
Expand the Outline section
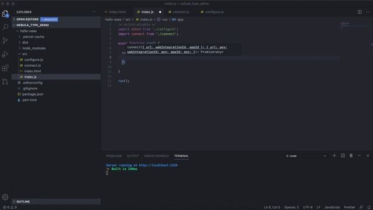(x=56, y=202)
